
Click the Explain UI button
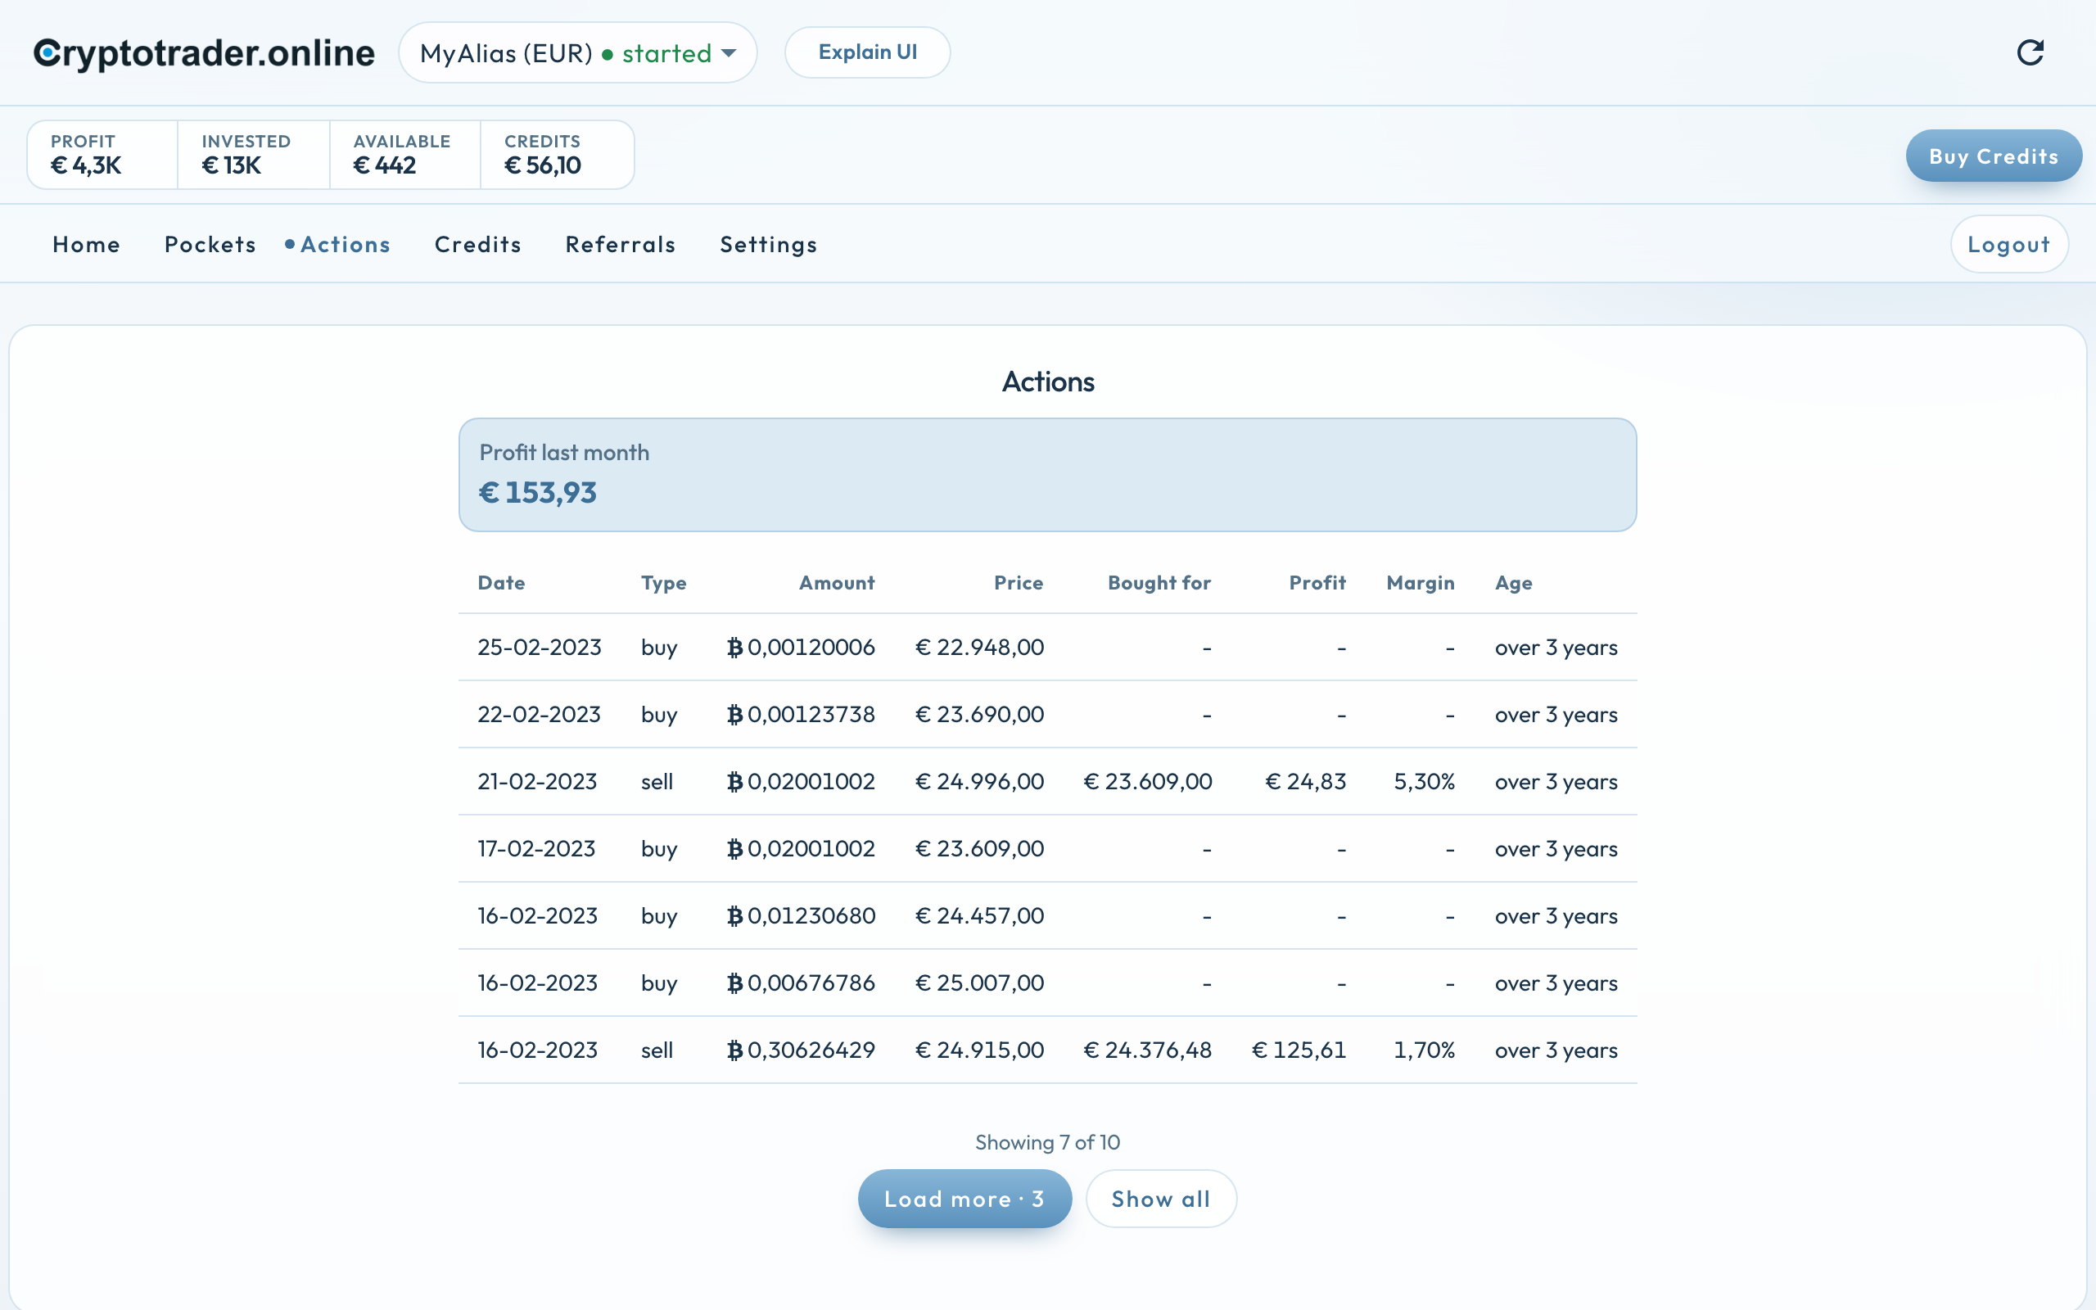867,52
